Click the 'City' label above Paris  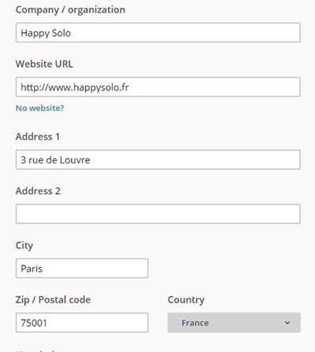(24, 246)
